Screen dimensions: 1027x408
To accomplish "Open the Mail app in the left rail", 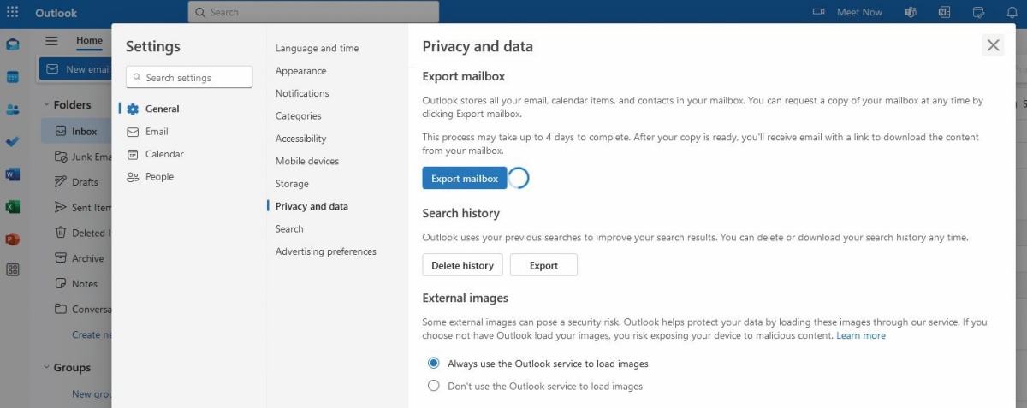I will [12, 44].
